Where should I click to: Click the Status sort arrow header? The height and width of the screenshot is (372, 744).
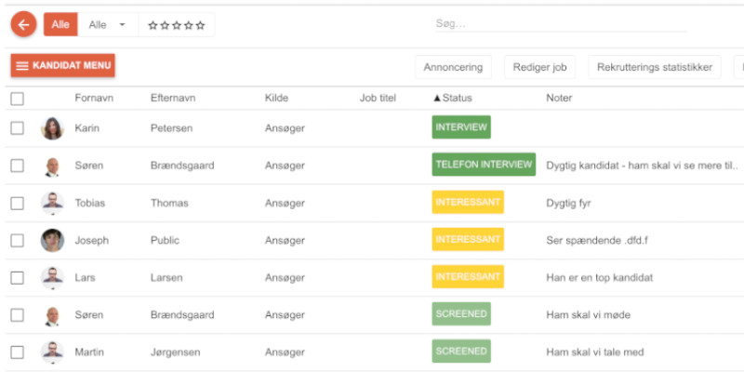[x=453, y=98]
